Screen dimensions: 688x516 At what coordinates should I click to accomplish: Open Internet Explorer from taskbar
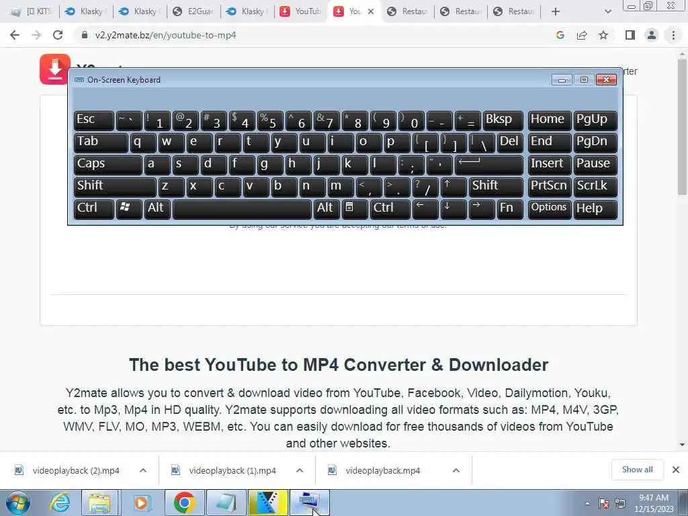click(x=60, y=503)
